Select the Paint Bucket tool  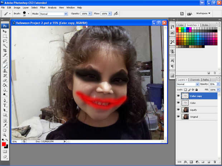click(5, 85)
